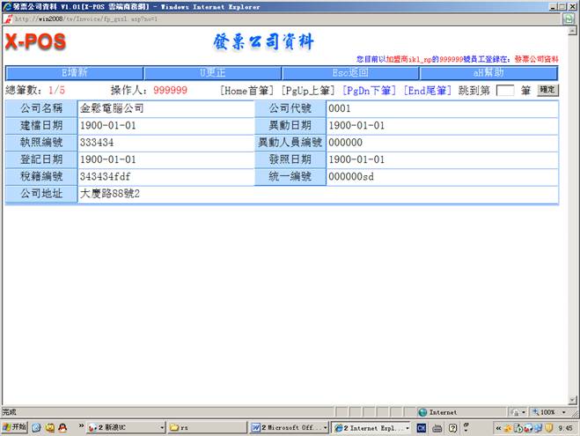This screenshot has width=580, height=436.
Task: Go to next record via PgDn下筆
Action: 369,90
